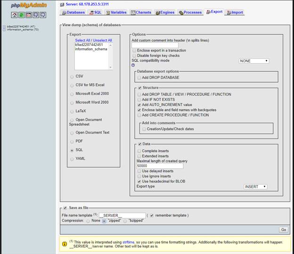The height and width of the screenshot is (254, 294).
Task: Click the Select All link
Action: click(x=82, y=40)
